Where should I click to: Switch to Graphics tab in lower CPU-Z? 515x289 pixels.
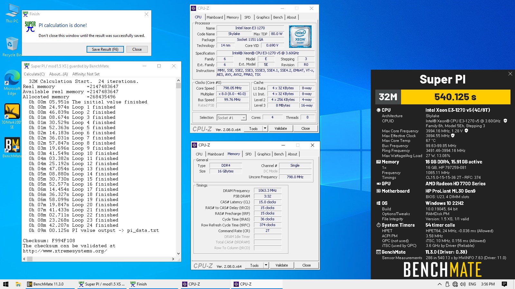(264, 154)
